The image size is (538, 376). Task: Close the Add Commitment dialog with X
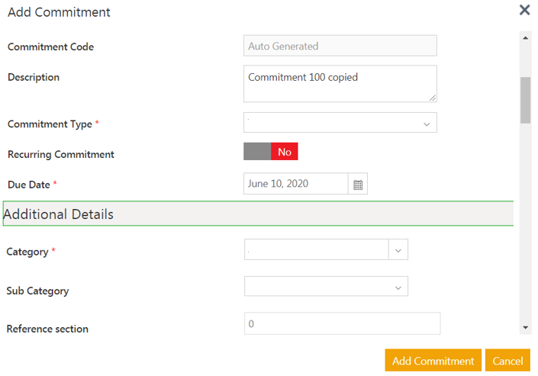524,10
